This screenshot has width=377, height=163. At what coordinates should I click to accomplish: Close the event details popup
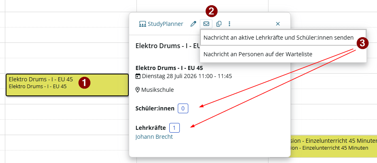coord(278,24)
